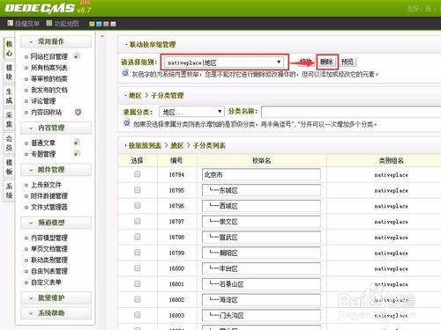Open 等审核的档案 in sidebar
The height and width of the screenshot is (330, 441).
[x=49, y=79]
